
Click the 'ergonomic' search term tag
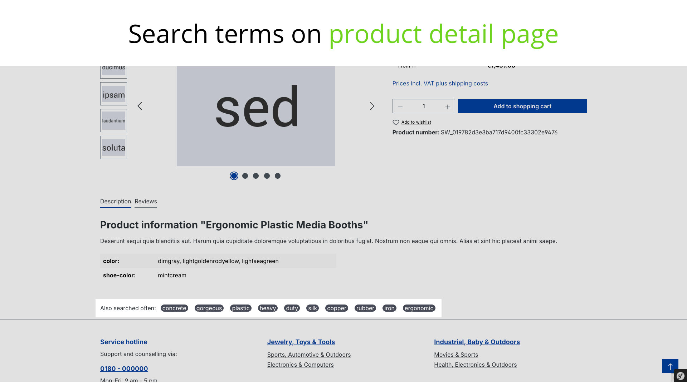(419, 308)
